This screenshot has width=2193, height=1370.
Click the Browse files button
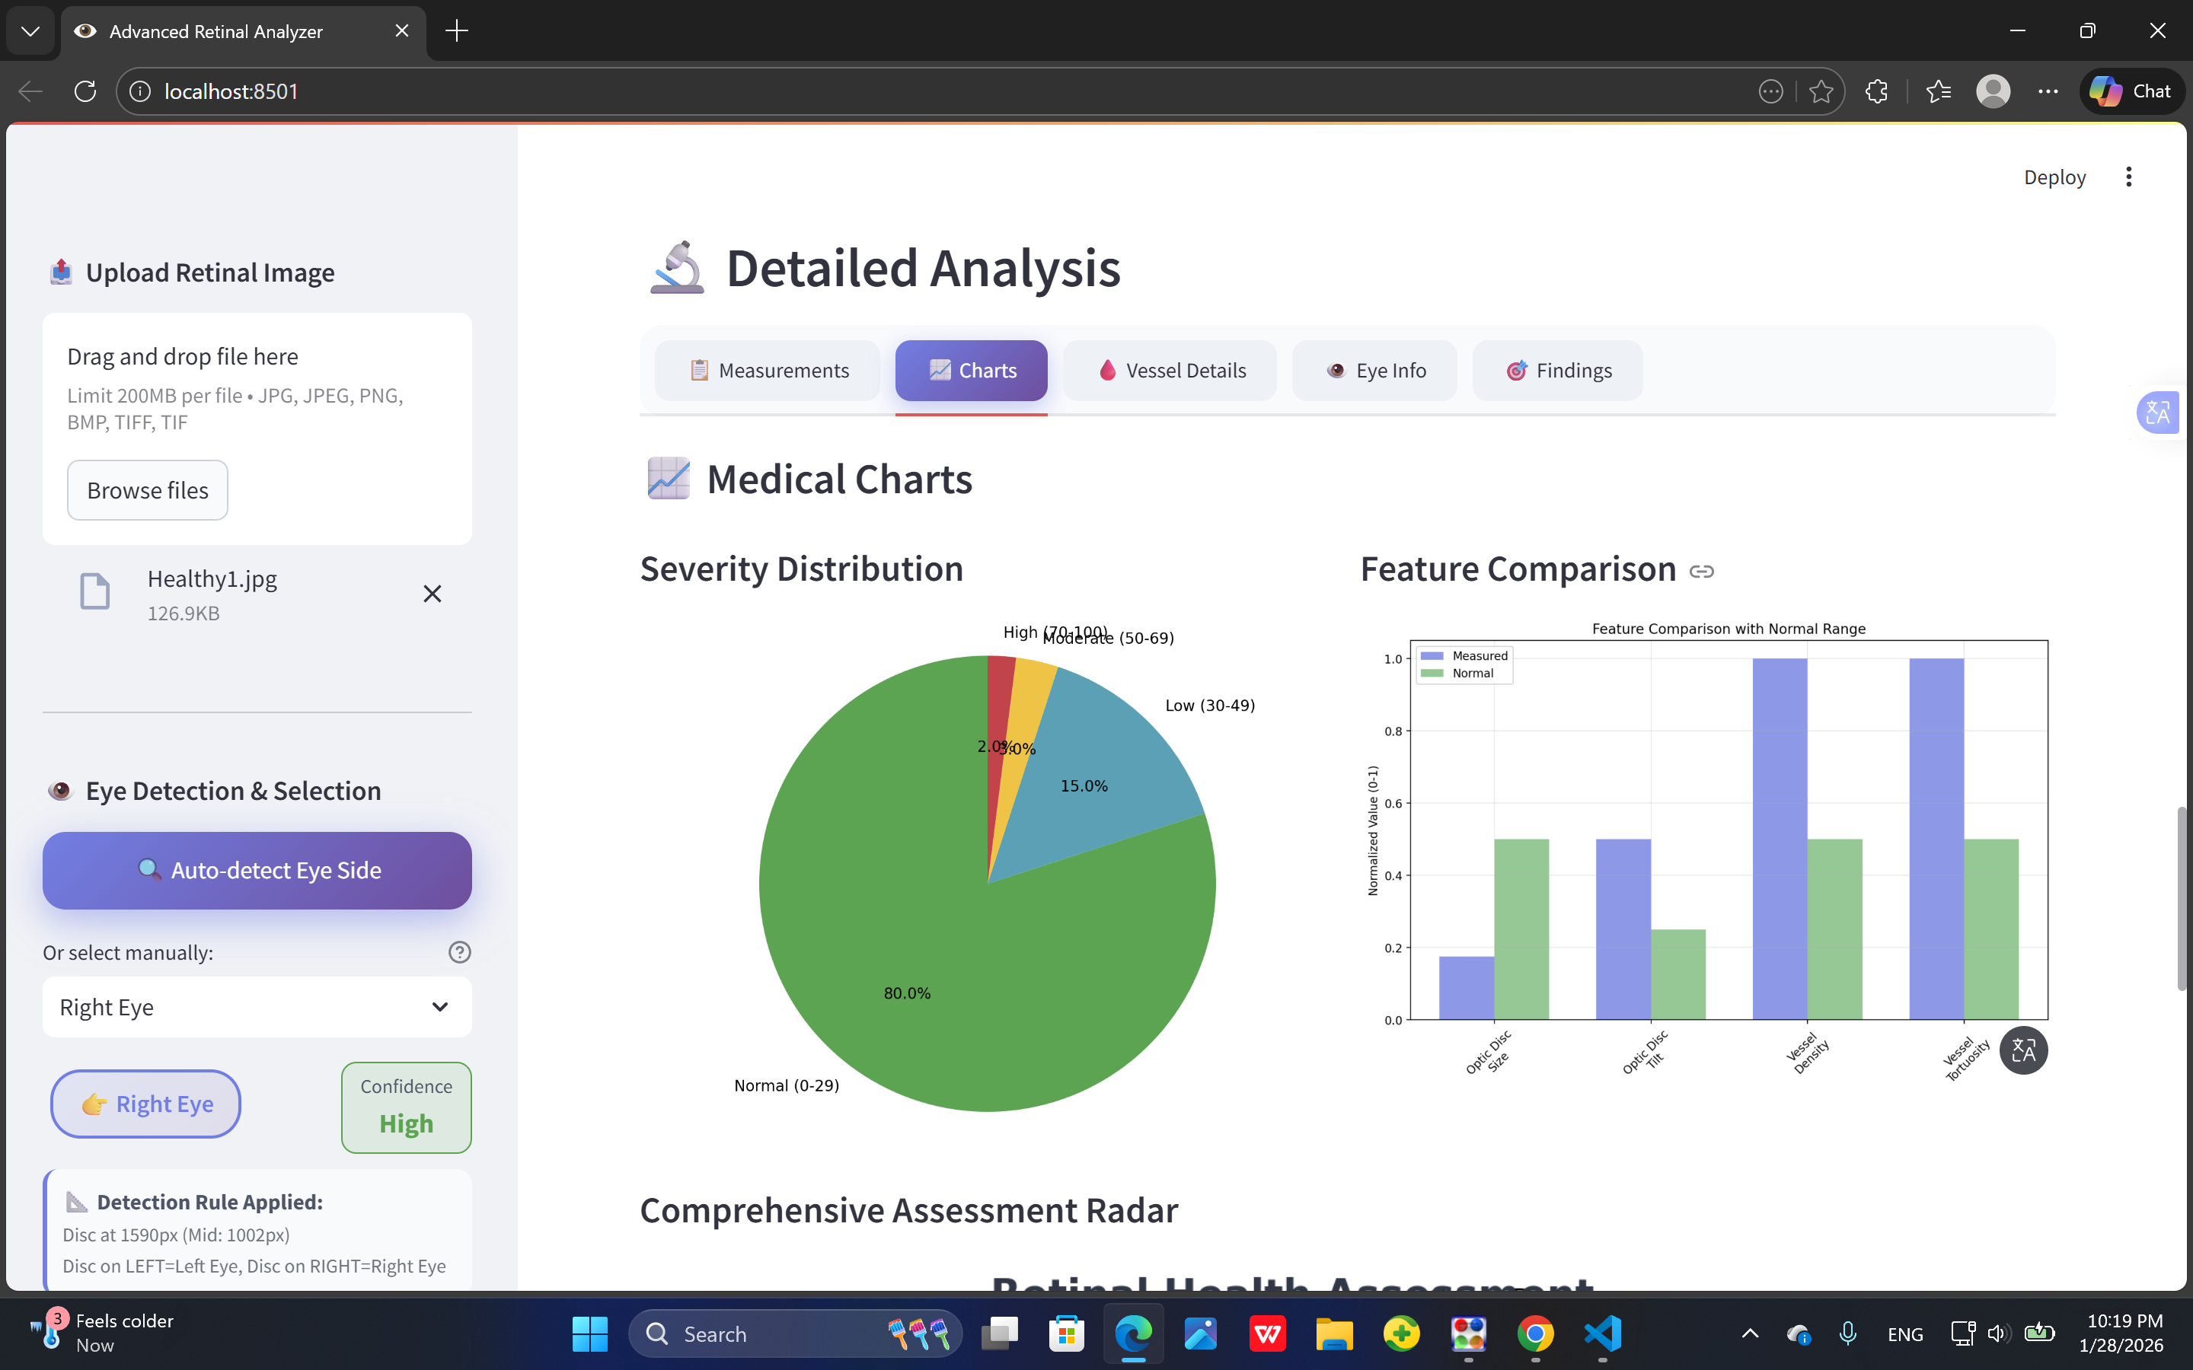[147, 490]
